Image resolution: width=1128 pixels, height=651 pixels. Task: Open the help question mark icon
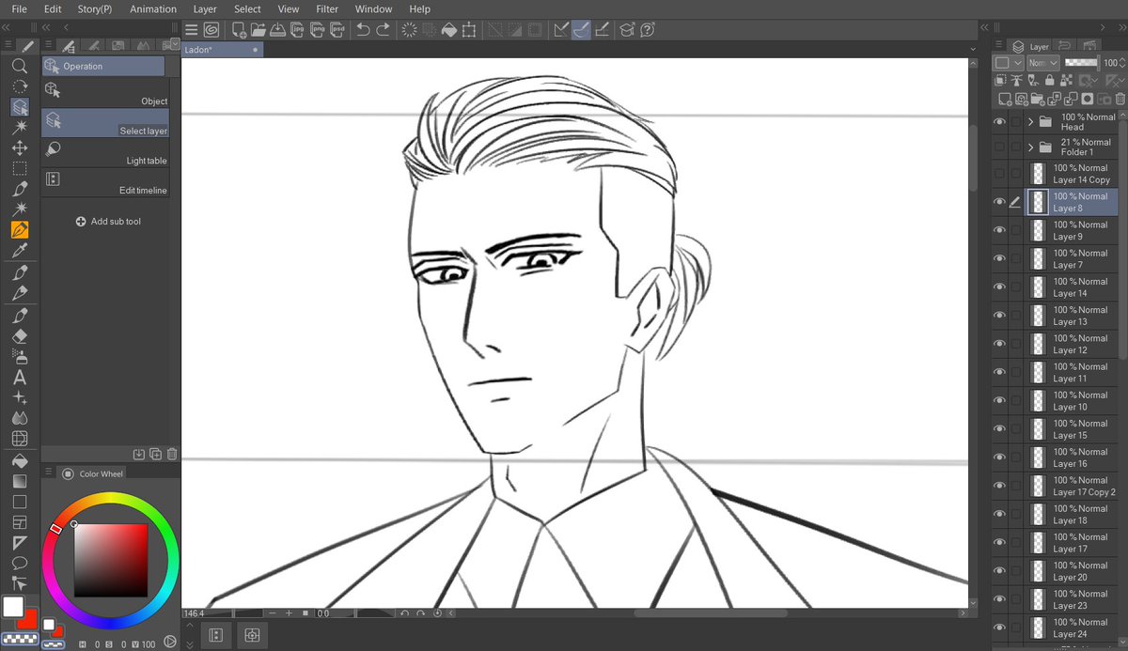click(648, 30)
